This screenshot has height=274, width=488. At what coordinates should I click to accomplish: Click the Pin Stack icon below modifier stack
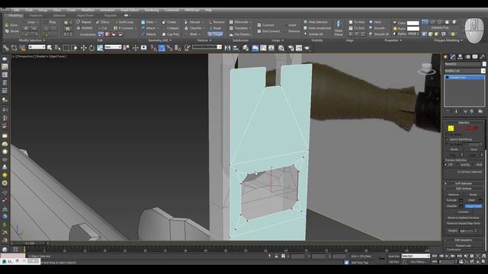(x=448, y=111)
